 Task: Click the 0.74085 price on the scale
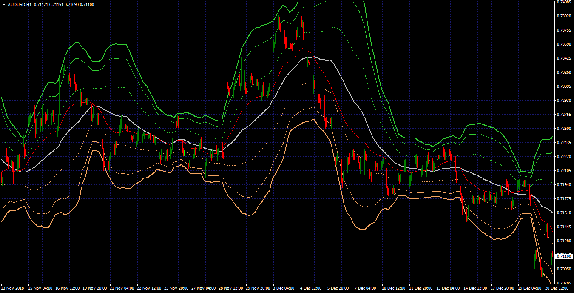pyautogui.click(x=563, y=2)
